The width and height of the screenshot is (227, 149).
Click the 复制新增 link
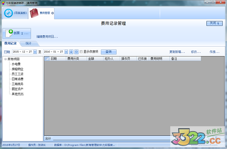tap(177, 52)
